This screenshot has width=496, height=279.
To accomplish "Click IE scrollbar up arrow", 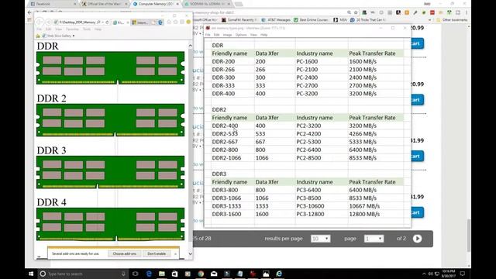I will click(x=190, y=46).
